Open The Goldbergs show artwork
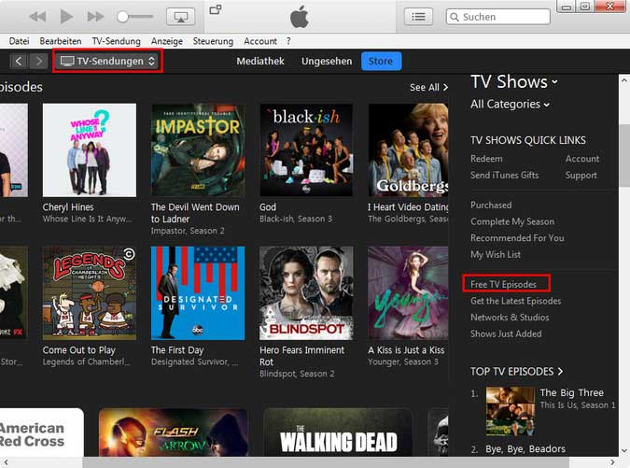The image size is (630, 468). [408, 150]
